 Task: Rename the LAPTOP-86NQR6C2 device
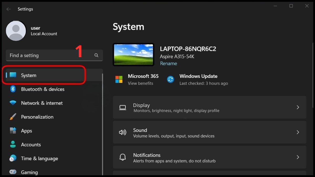pyautogui.click(x=168, y=63)
